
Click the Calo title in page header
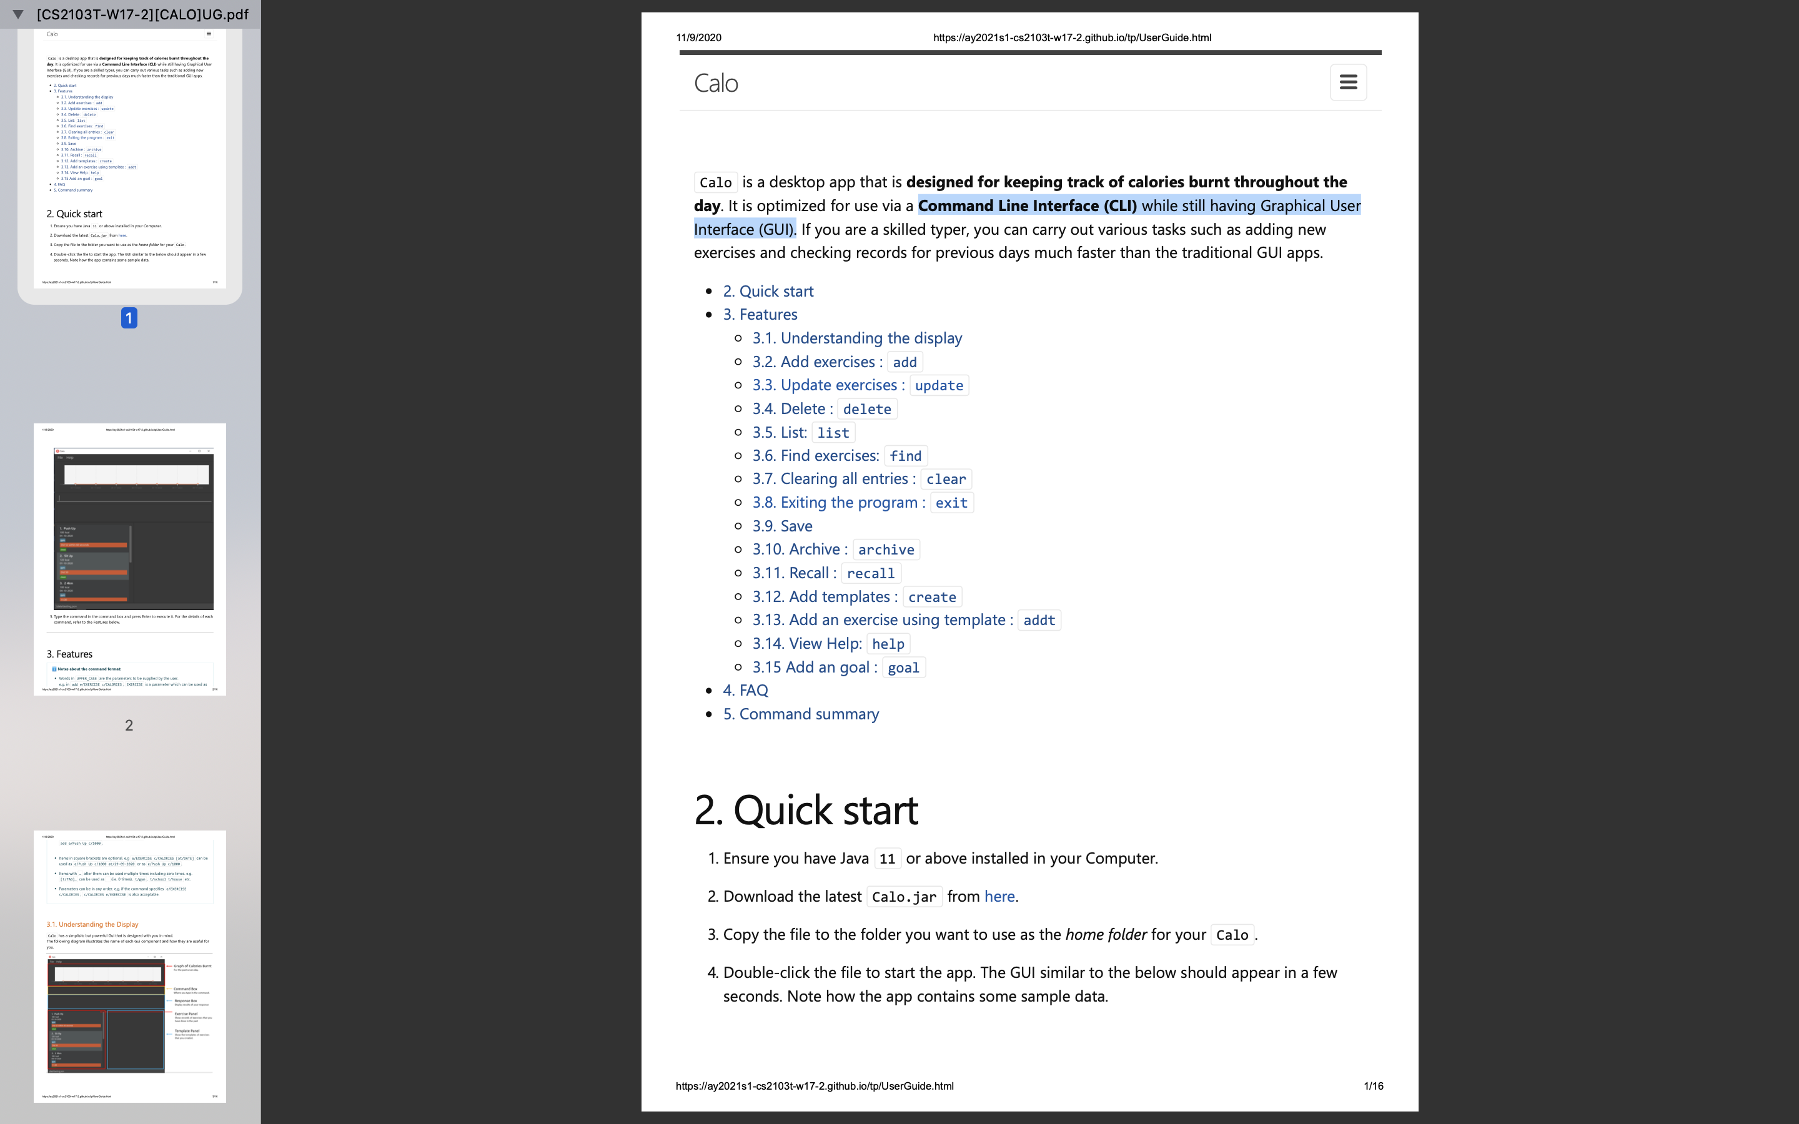[716, 83]
